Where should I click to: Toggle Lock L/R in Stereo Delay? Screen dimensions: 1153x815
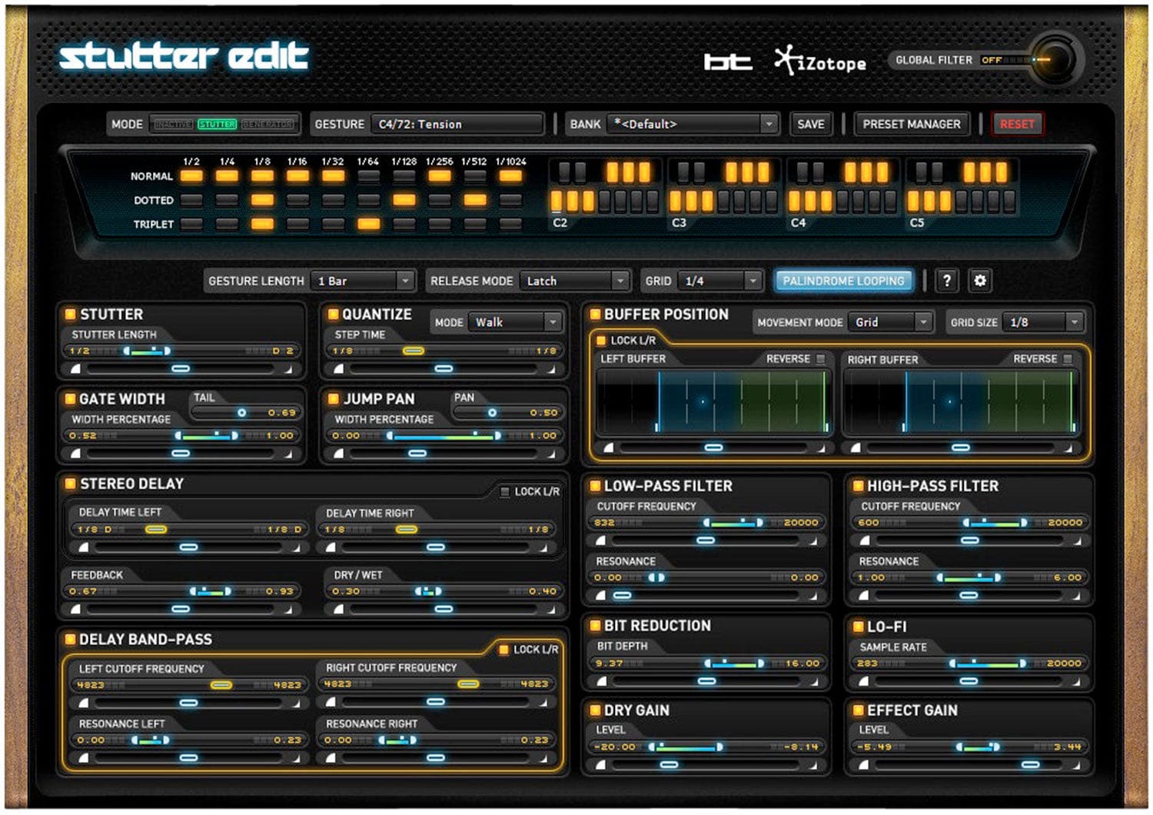[x=505, y=492]
